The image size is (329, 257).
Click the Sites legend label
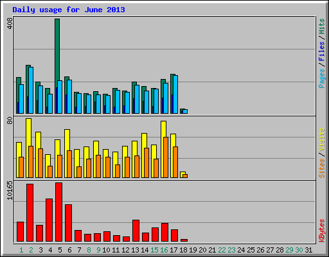322,168
